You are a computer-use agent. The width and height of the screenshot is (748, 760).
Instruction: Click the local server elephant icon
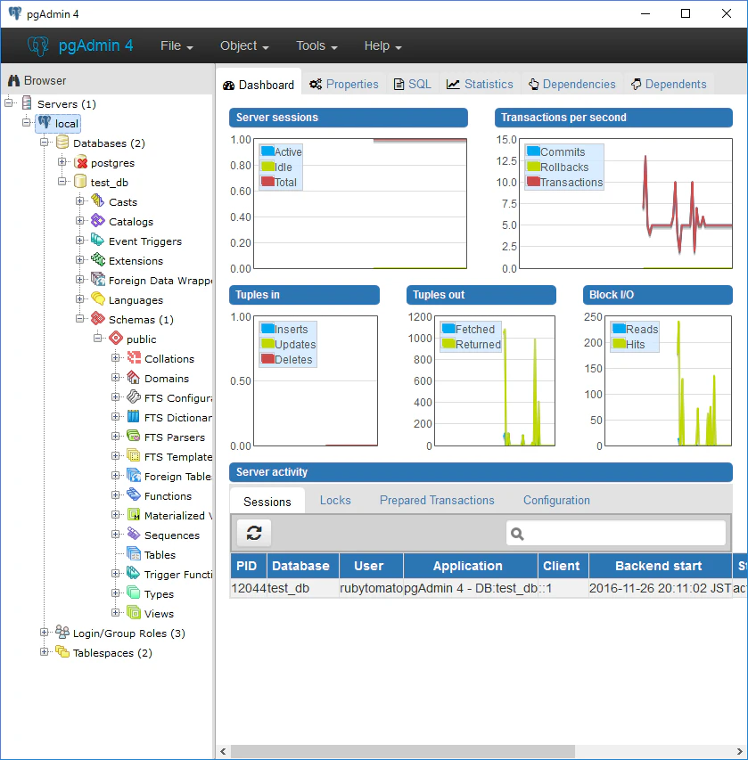pos(45,123)
